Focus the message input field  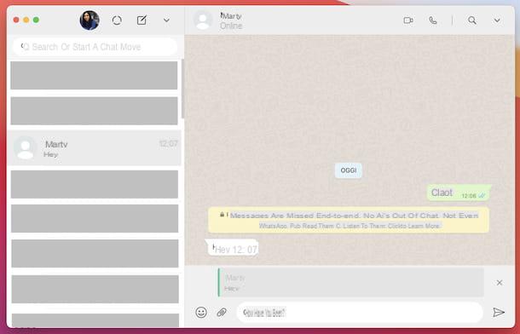360,312
